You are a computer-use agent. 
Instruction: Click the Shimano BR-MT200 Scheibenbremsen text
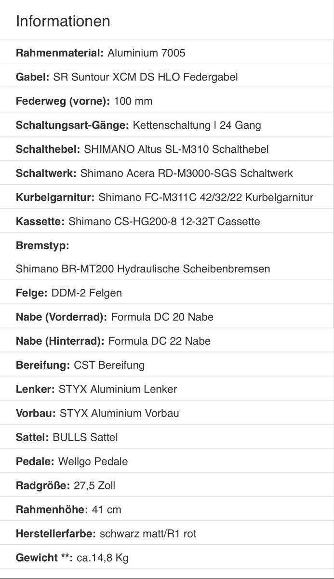[x=143, y=269]
